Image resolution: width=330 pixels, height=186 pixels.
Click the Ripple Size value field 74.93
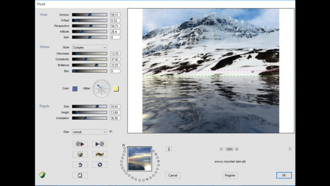click(115, 106)
